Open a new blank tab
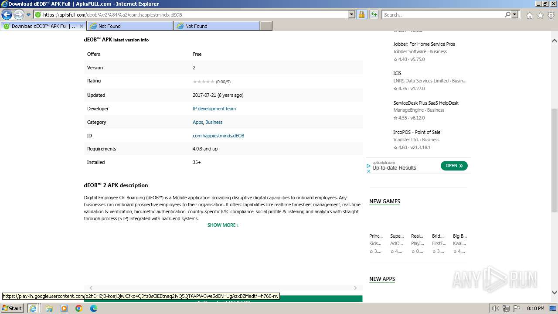Image resolution: width=558 pixels, height=314 pixels. pyautogui.click(x=266, y=26)
